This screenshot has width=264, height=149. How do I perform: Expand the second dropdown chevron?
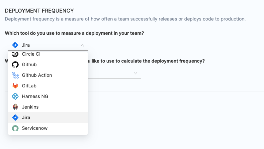pos(135,73)
